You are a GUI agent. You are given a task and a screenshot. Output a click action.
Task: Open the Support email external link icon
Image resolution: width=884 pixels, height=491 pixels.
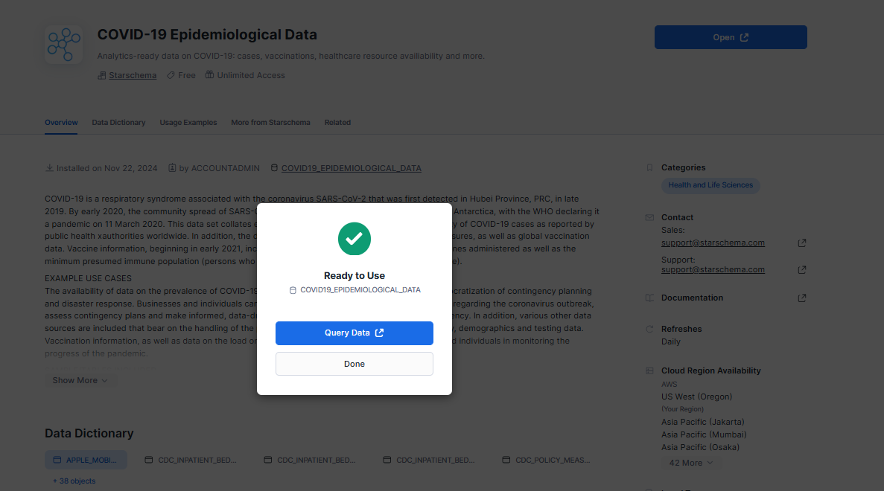(802, 269)
